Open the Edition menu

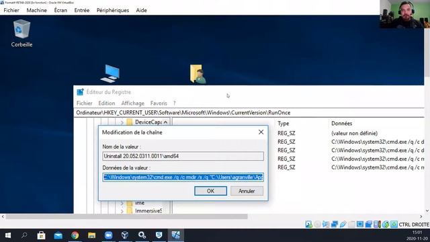click(107, 103)
